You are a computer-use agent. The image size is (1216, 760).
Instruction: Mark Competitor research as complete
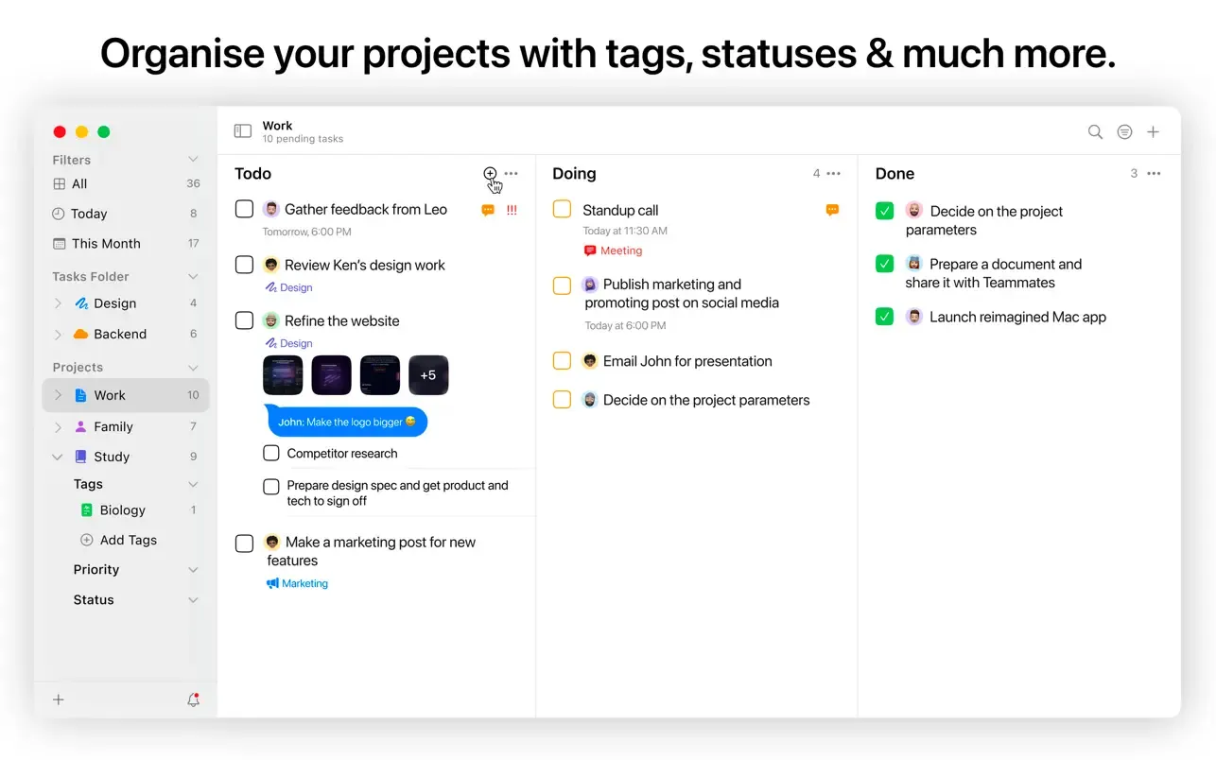[271, 453]
